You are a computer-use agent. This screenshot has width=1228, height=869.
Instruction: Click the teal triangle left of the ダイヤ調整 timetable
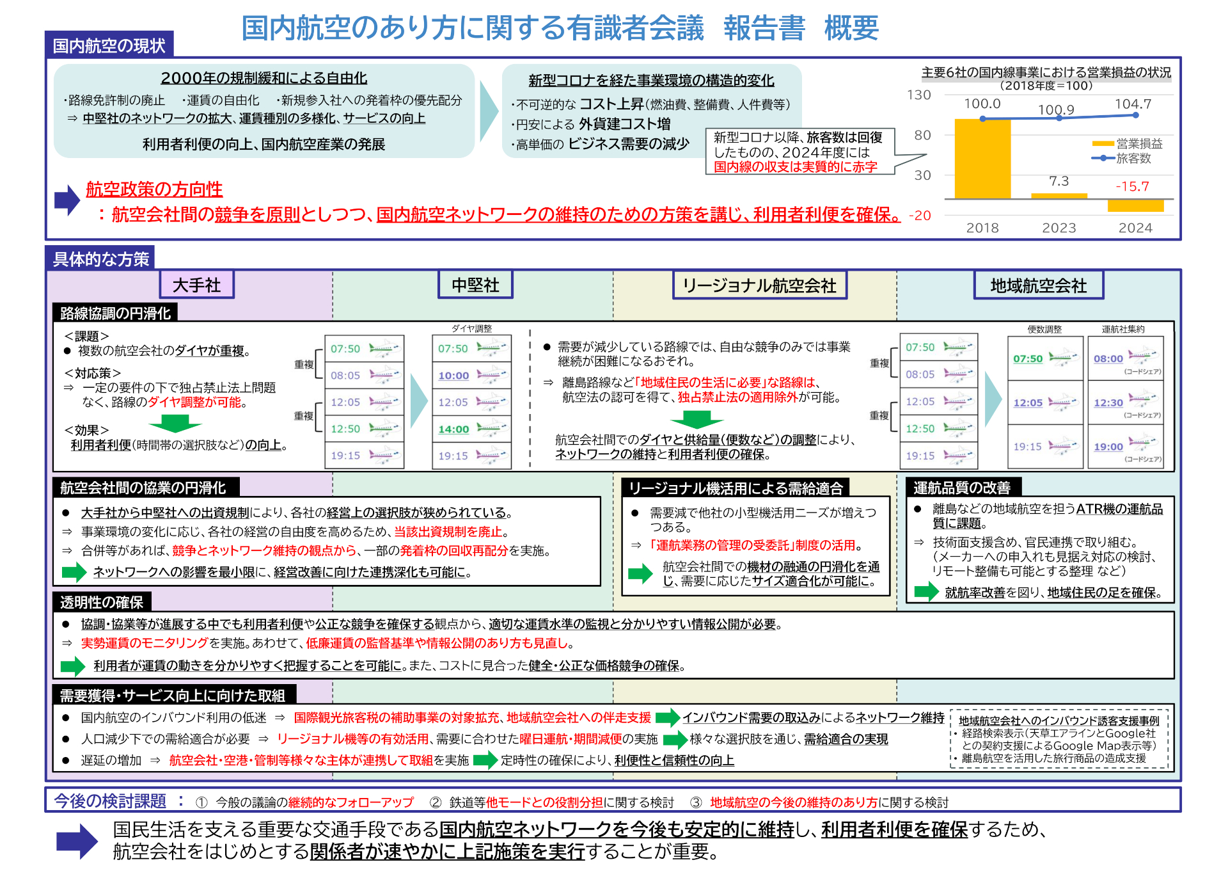[x=418, y=401]
